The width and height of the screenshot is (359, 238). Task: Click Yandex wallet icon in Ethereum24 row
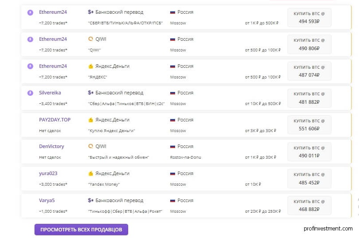[x=91, y=66]
